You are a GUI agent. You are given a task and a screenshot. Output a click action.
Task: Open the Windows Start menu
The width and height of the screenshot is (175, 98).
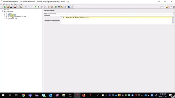click(3, 95)
